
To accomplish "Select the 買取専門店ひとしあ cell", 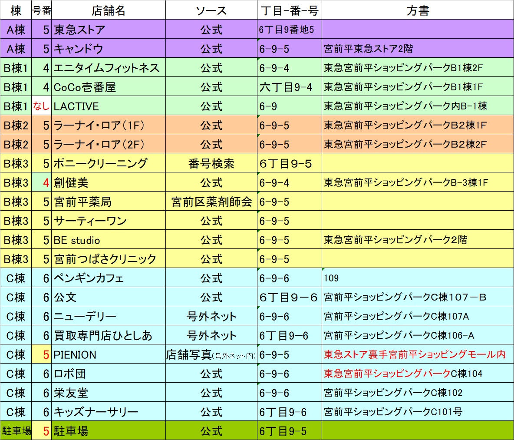I will pos(109,335).
